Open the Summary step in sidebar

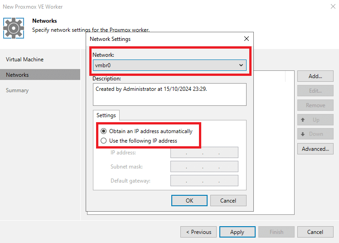point(17,90)
